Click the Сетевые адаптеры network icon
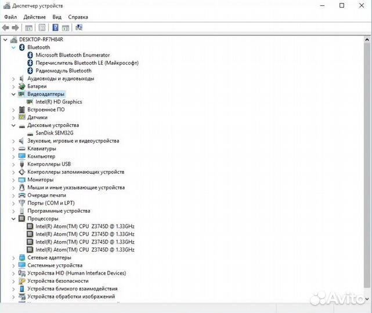Viewport: 372px width, 313px height. tap(22, 257)
